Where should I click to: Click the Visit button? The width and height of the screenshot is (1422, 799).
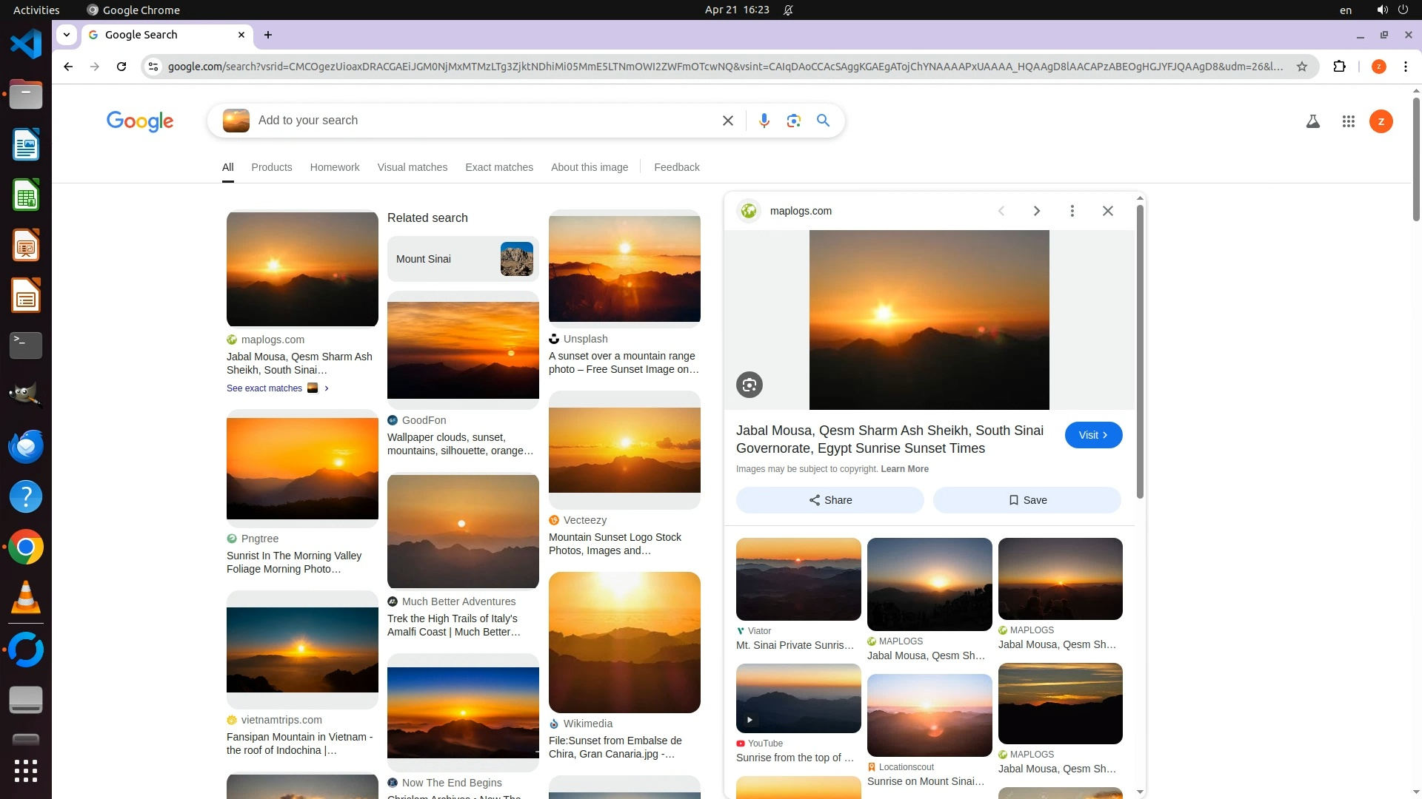tap(1092, 435)
